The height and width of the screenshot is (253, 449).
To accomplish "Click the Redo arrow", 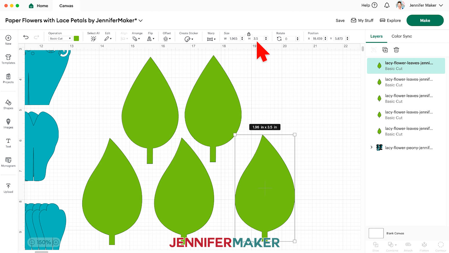I will coord(36,37).
